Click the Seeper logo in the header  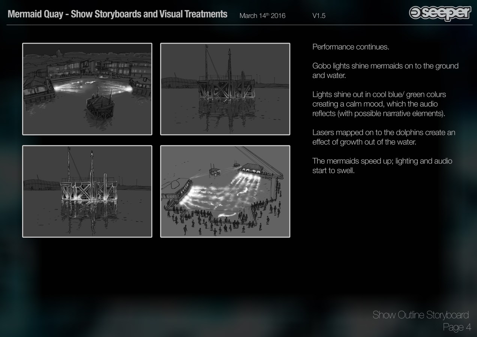[440, 13]
